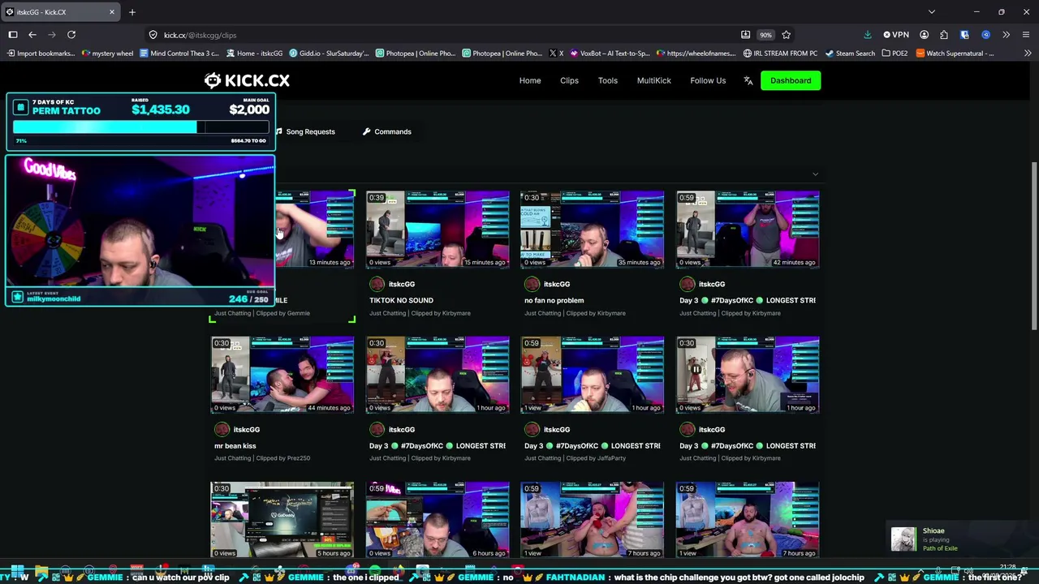1039x584 pixels.
Task: Open Steam Search bookmark
Action: point(850,54)
